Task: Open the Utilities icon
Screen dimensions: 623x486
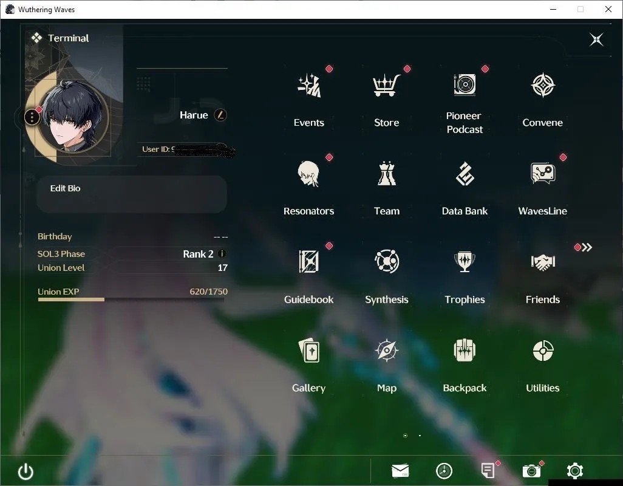Action: [543, 351]
